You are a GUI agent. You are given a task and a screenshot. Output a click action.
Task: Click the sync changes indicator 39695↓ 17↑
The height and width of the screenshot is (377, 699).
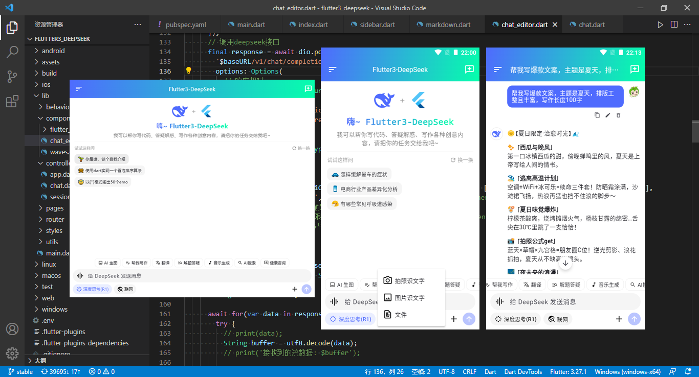pos(60,372)
